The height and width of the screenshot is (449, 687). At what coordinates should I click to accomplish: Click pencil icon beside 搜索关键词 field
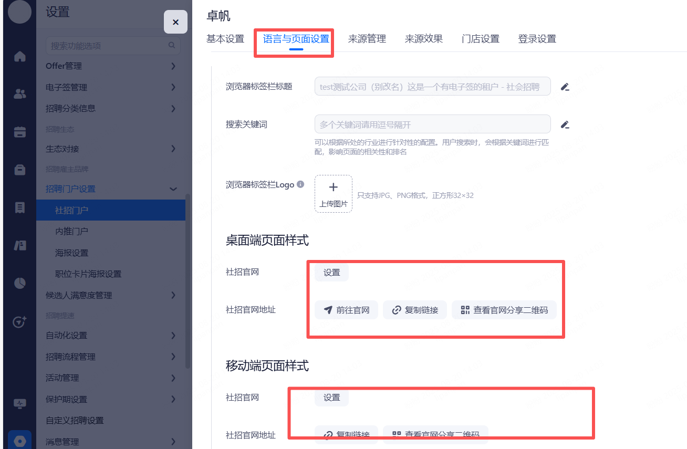tap(565, 124)
